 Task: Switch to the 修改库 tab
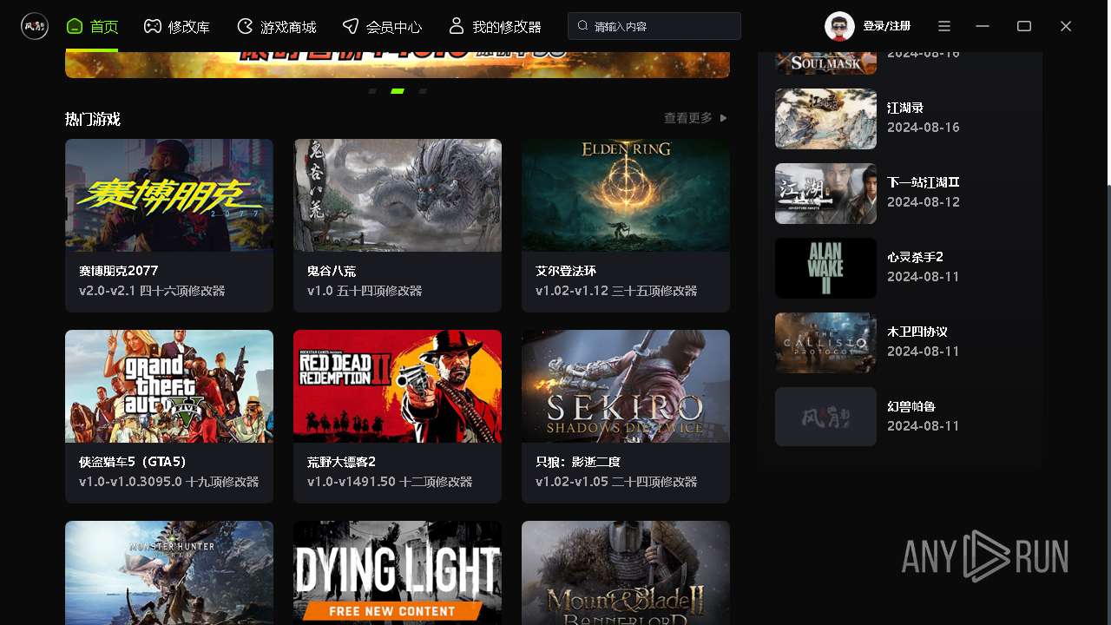click(x=176, y=27)
